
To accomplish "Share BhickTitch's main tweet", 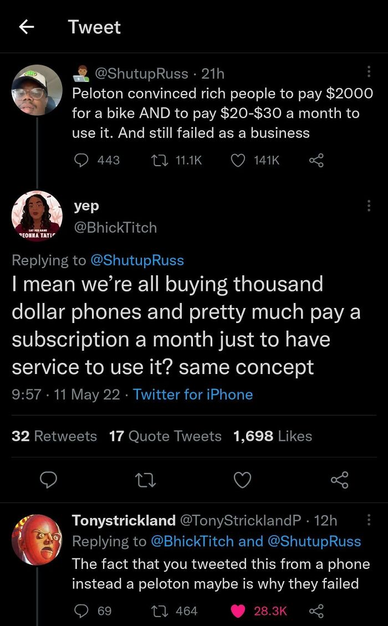I will coord(339,480).
